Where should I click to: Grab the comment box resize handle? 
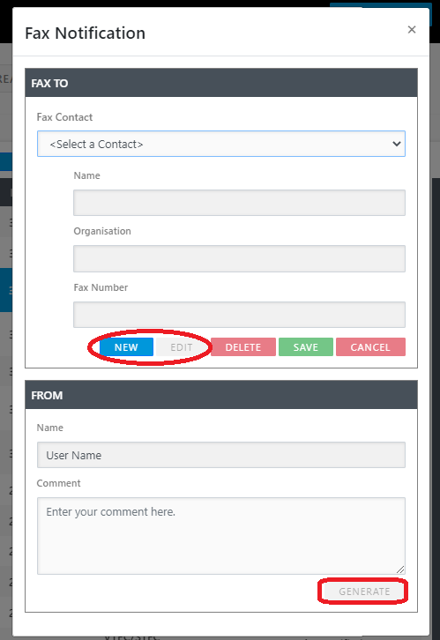coord(400,569)
